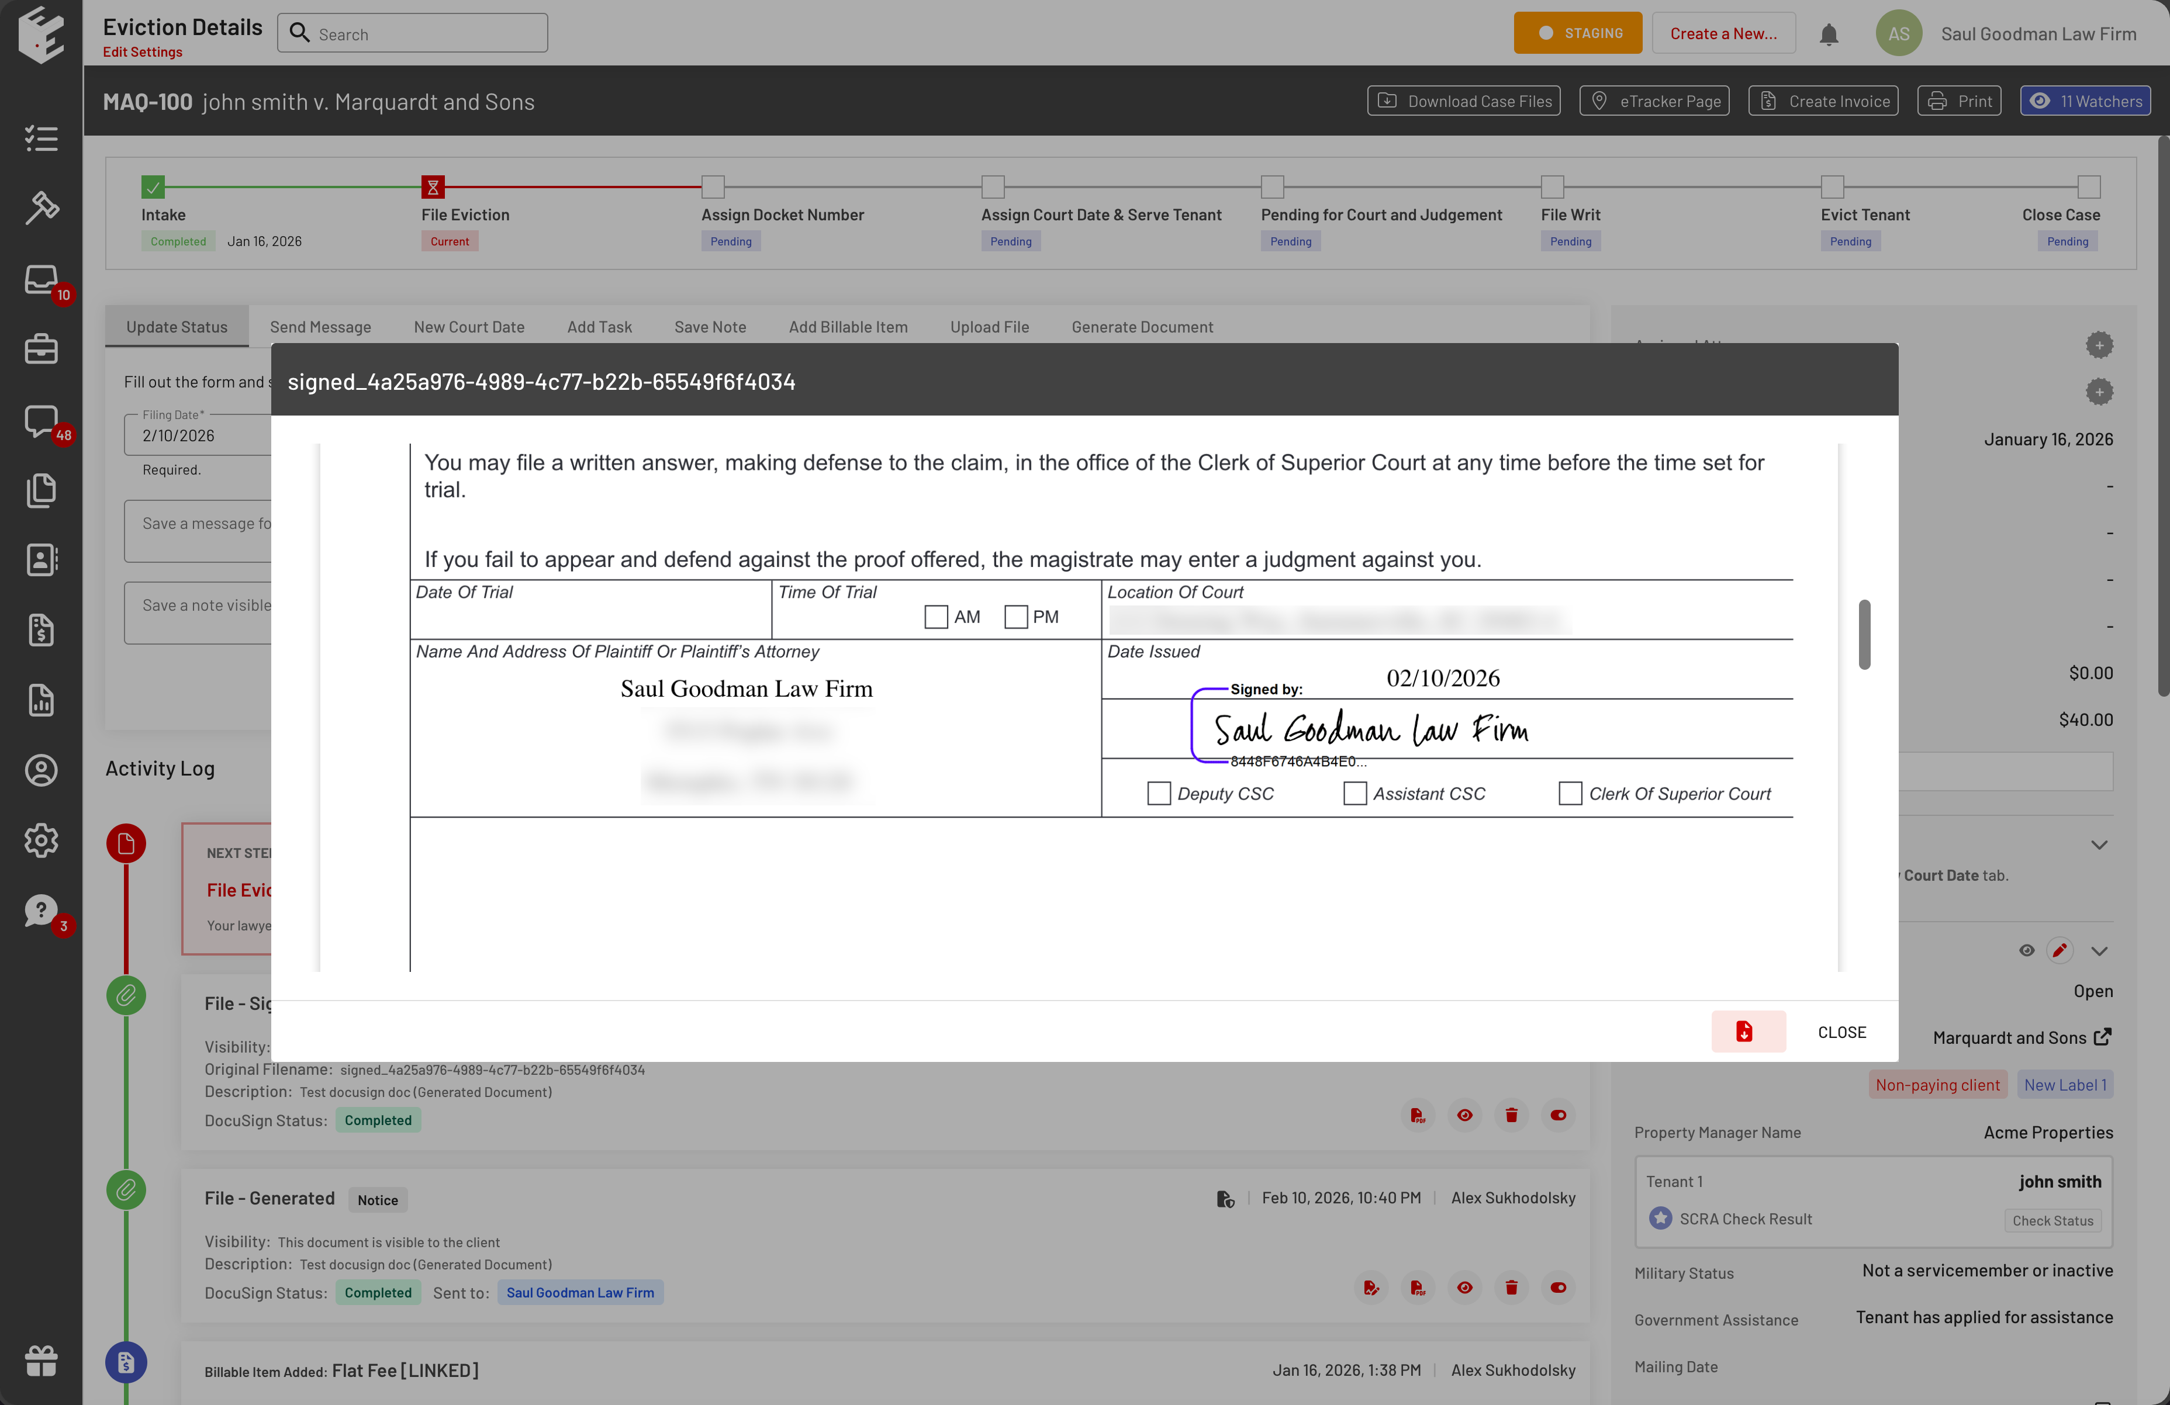
Task: Open the gift icon in the sidebar
Action: coord(41,1361)
